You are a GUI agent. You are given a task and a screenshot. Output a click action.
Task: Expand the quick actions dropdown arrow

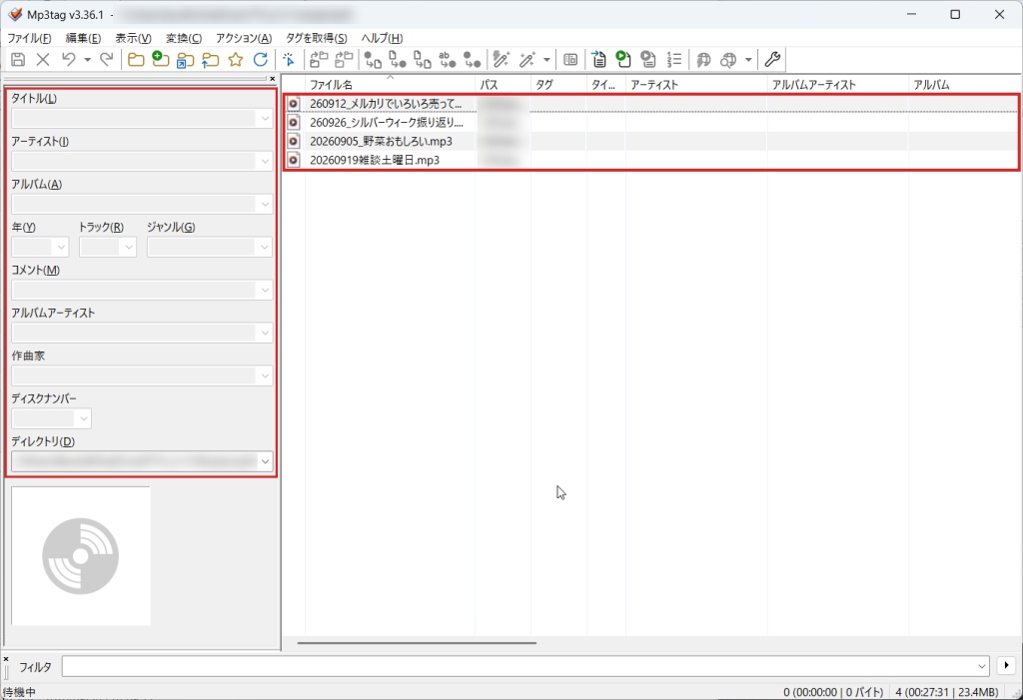pos(546,60)
